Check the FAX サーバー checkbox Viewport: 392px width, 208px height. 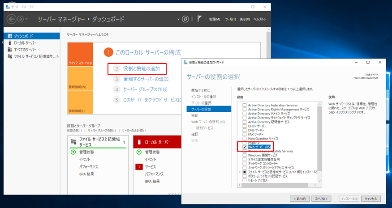pos(245,134)
